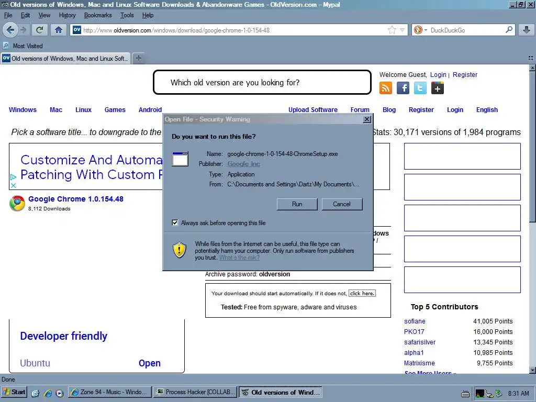Click the graph monitor icon in the system tray
Screen dimensions: 536x402
click(x=479, y=394)
